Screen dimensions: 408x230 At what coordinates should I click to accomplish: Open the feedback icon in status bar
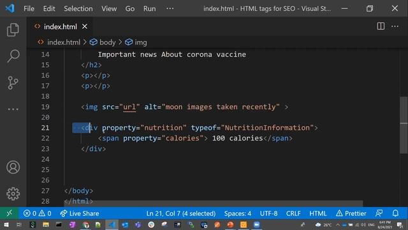click(379, 213)
